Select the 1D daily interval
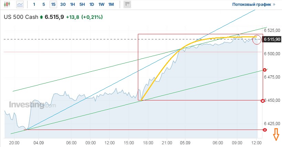The height and width of the screenshot is (147, 282). [91, 4]
